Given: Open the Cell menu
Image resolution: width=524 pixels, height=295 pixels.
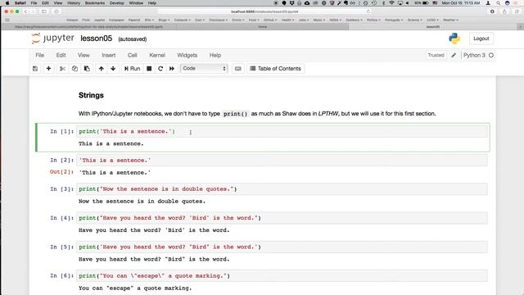Looking at the screenshot, I should 133,55.
